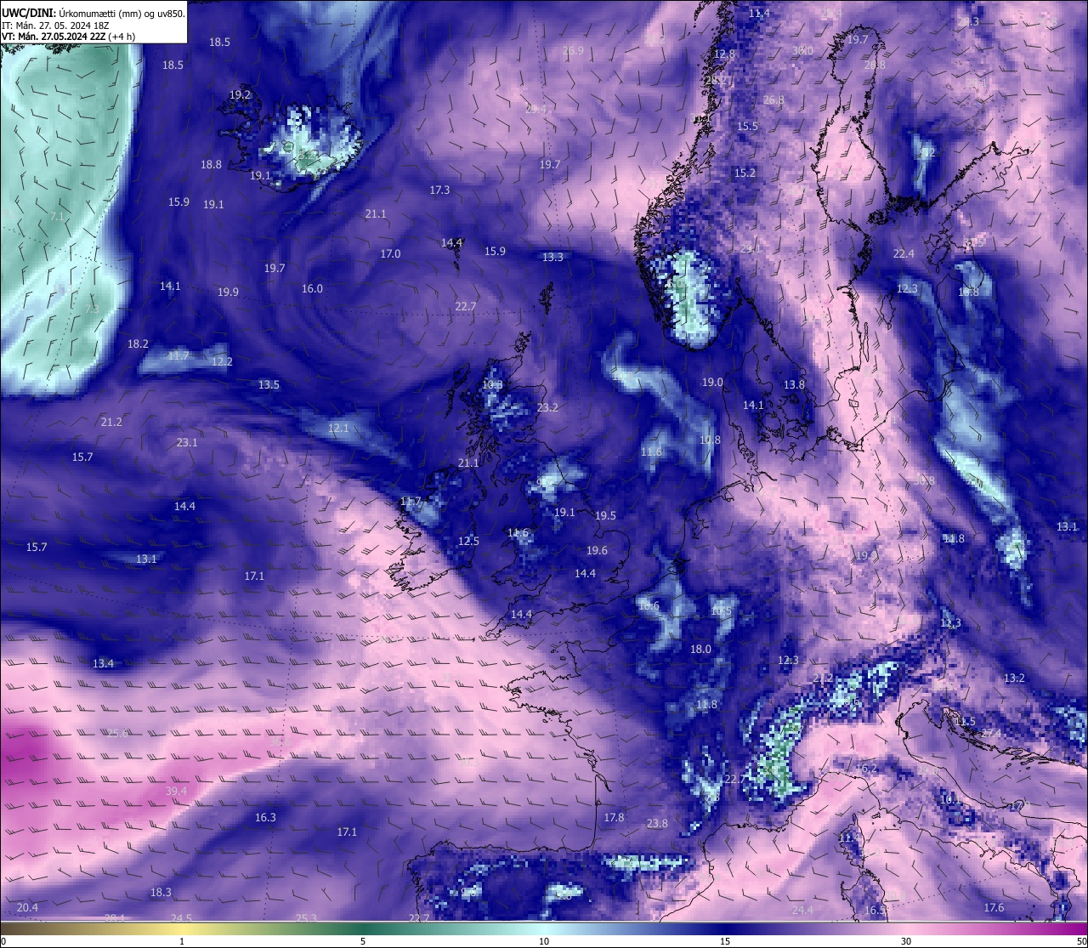
Task: Click the 13.2 map value
Action: tap(1014, 678)
